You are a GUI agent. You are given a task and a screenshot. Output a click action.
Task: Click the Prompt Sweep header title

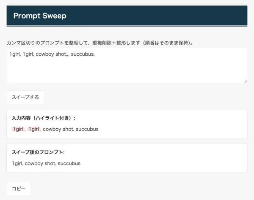pyautogui.click(x=40, y=16)
